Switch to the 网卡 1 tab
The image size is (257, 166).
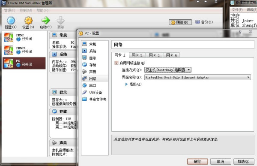click(x=120, y=55)
